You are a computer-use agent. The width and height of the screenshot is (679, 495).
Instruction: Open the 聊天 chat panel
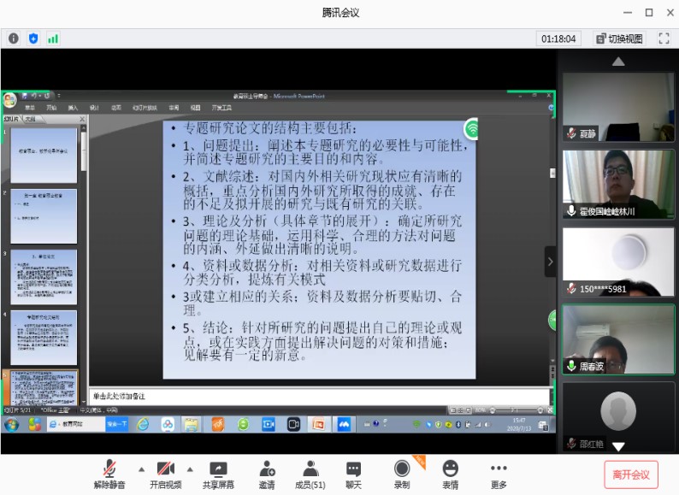(x=353, y=474)
